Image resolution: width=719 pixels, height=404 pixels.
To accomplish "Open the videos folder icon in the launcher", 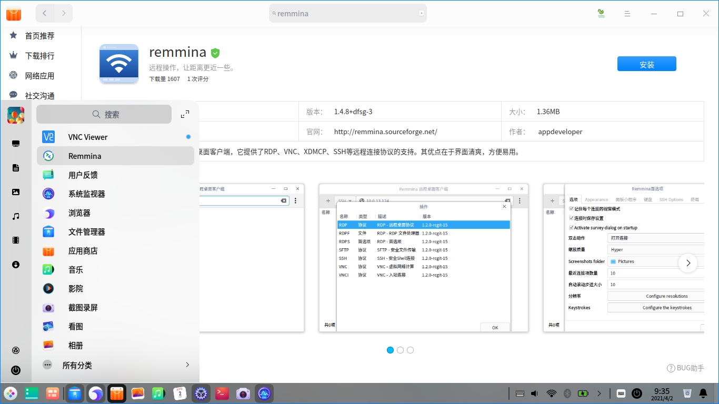I will coord(16,240).
